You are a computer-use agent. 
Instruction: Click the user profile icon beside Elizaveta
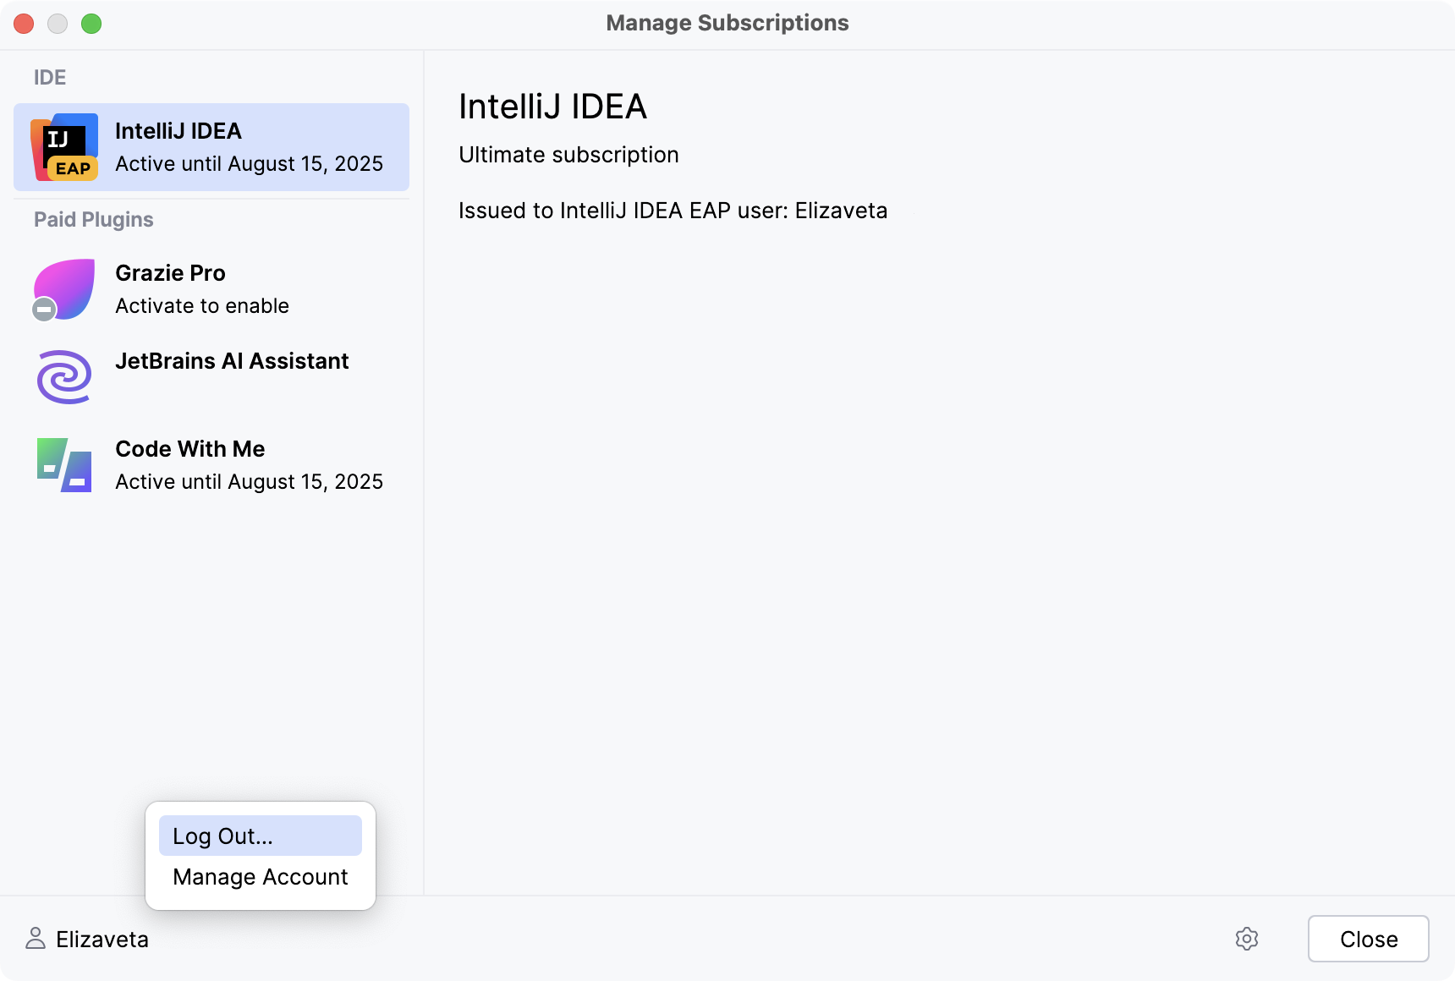pos(36,939)
